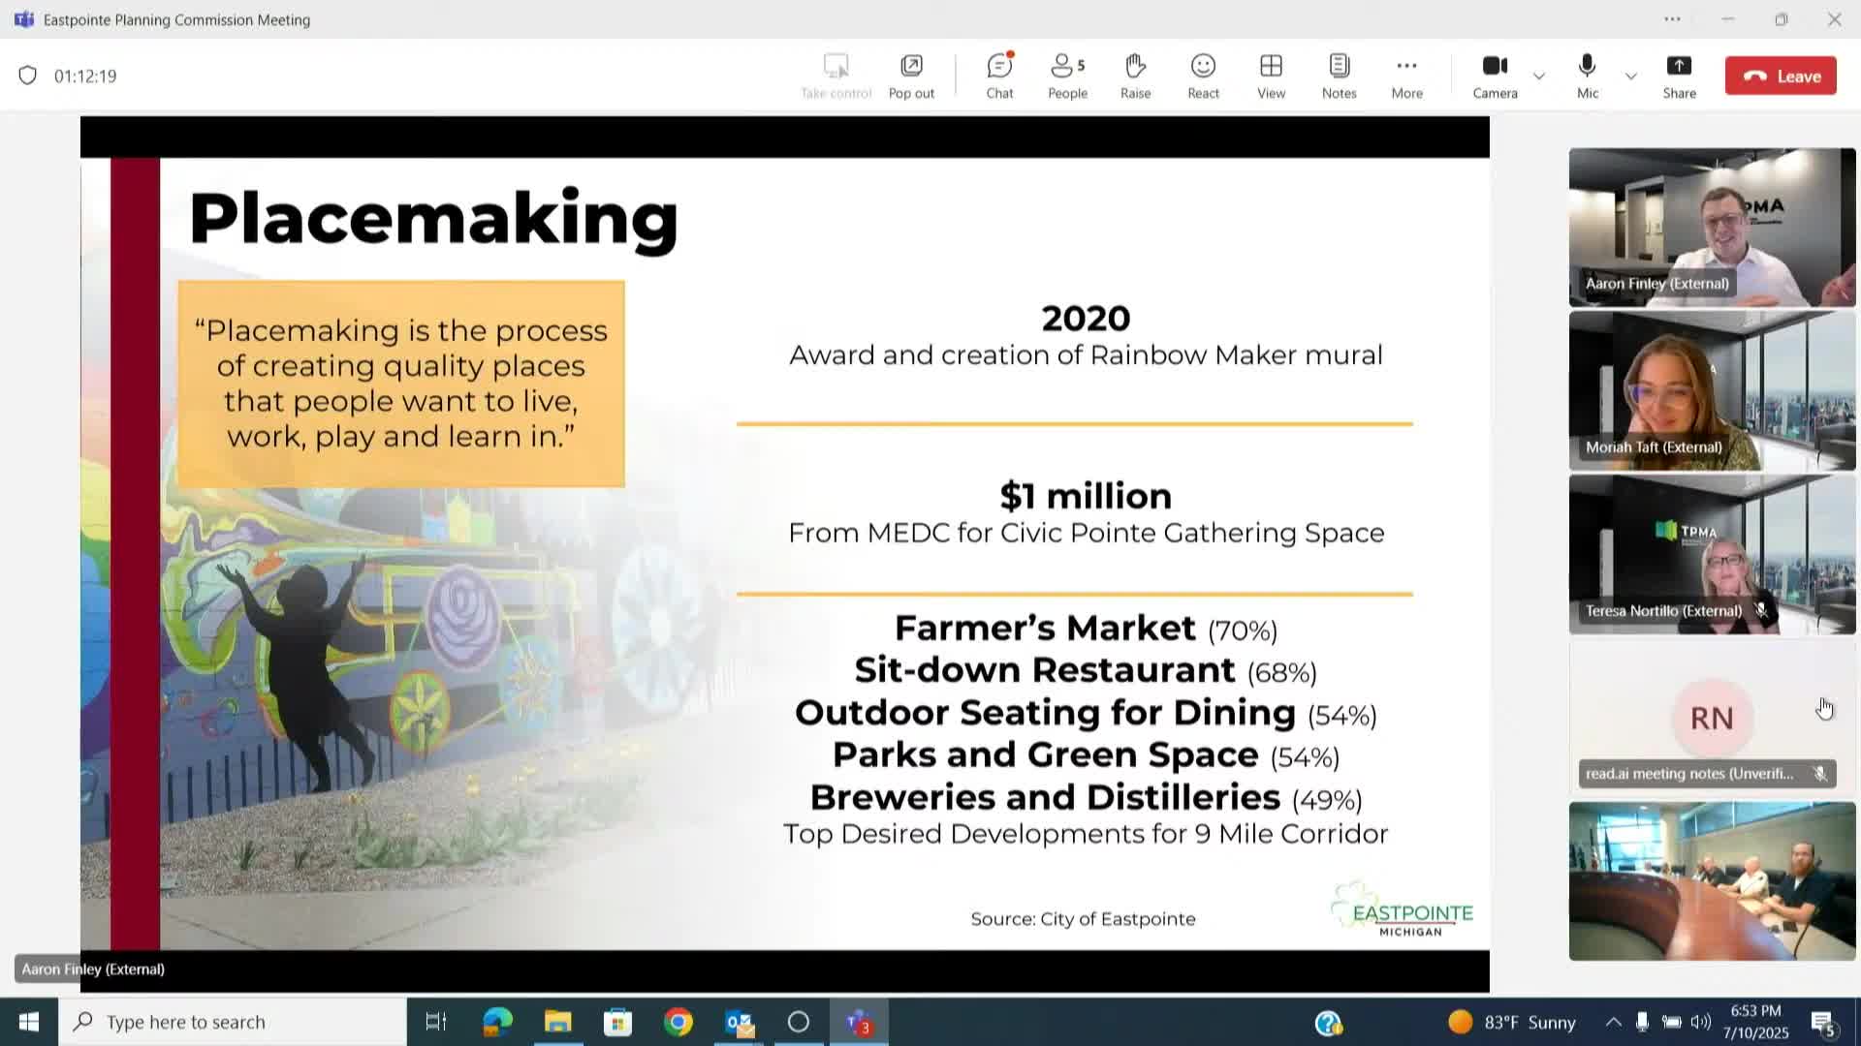This screenshot has height=1046, width=1861.
Task: Open meeting Notes
Action: [1339, 76]
